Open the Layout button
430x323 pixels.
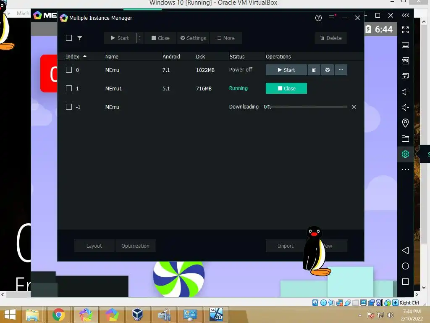click(94, 246)
